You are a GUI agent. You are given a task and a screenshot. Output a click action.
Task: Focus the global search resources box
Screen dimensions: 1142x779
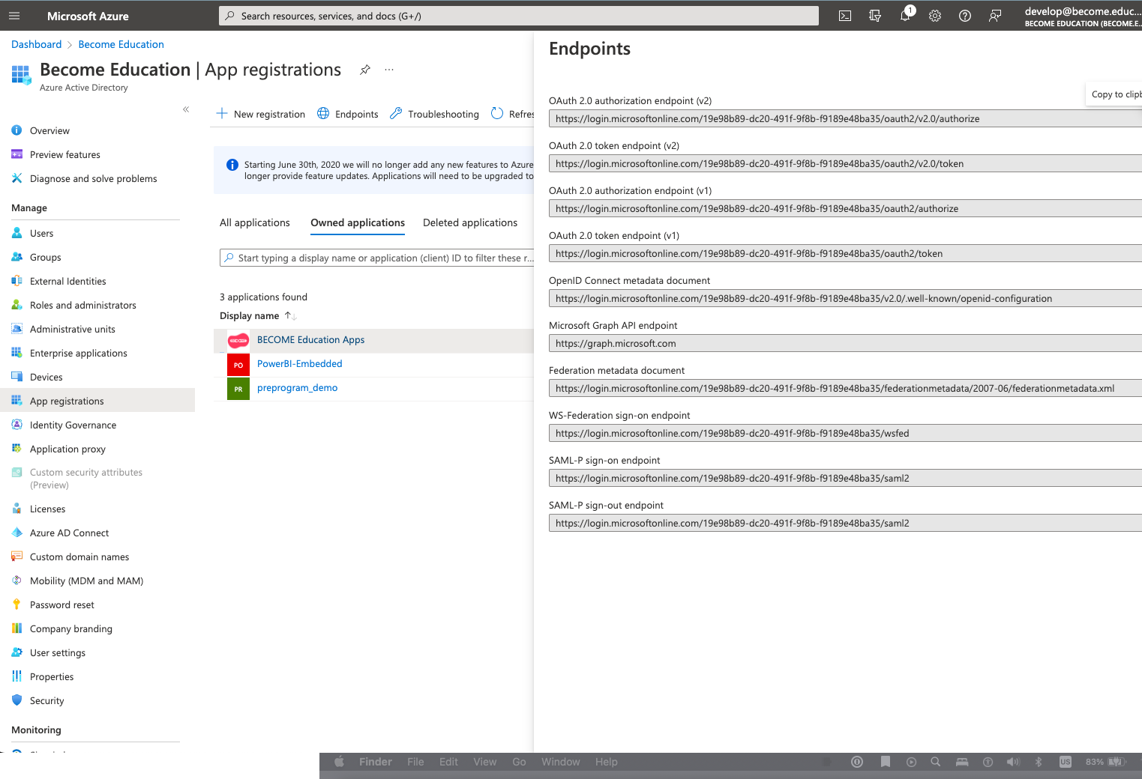pos(519,16)
